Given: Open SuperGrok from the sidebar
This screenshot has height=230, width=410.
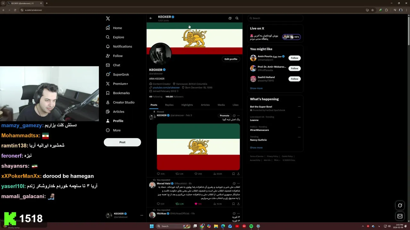Looking at the screenshot, I should pyautogui.click(x=117, y=74).
